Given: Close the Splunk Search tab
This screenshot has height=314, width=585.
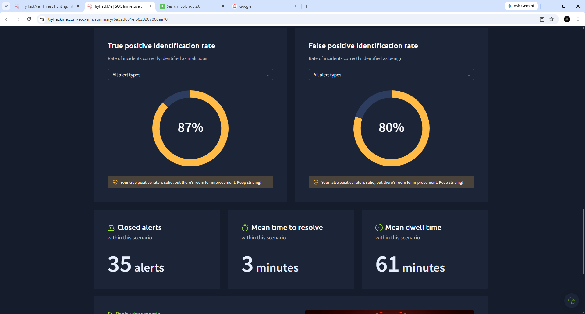Looking at the screenshot, I should coord(223,6).
